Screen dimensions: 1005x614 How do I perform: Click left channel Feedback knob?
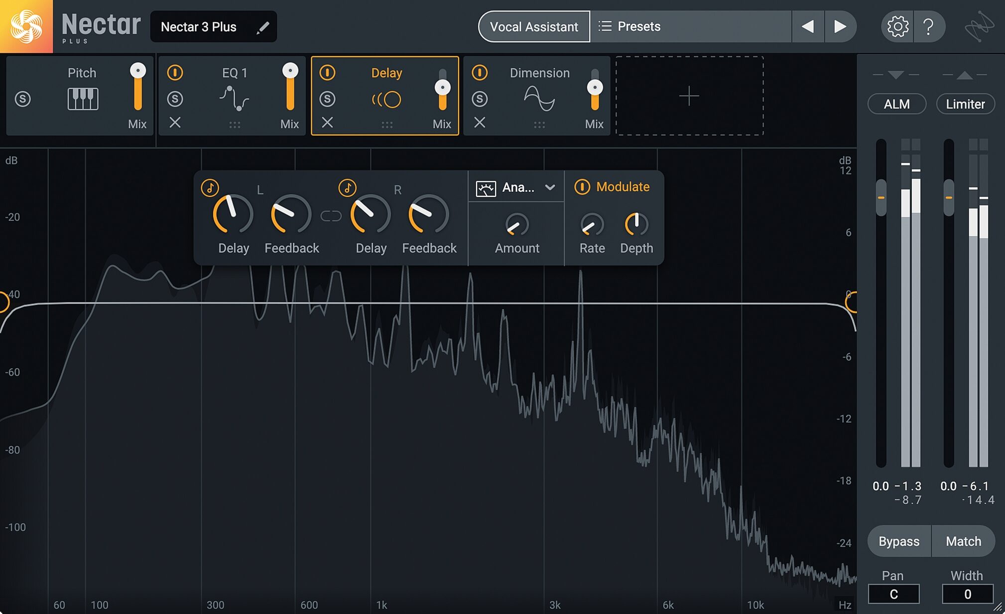291,214
